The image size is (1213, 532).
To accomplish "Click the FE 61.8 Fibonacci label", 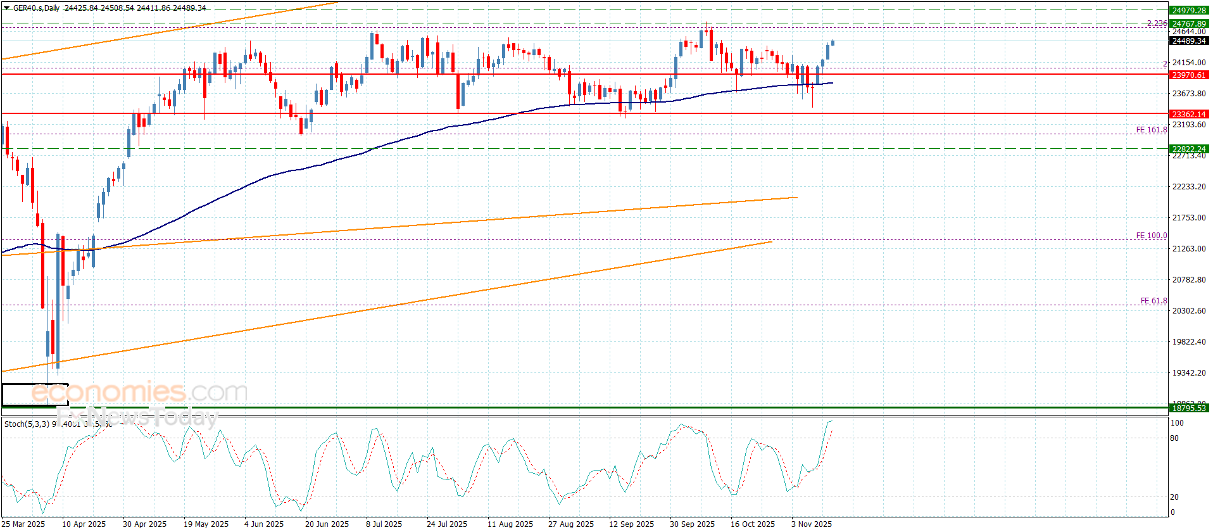I will (1153, 301).
